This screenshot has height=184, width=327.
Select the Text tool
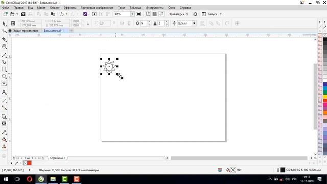[x=4, y=92]
